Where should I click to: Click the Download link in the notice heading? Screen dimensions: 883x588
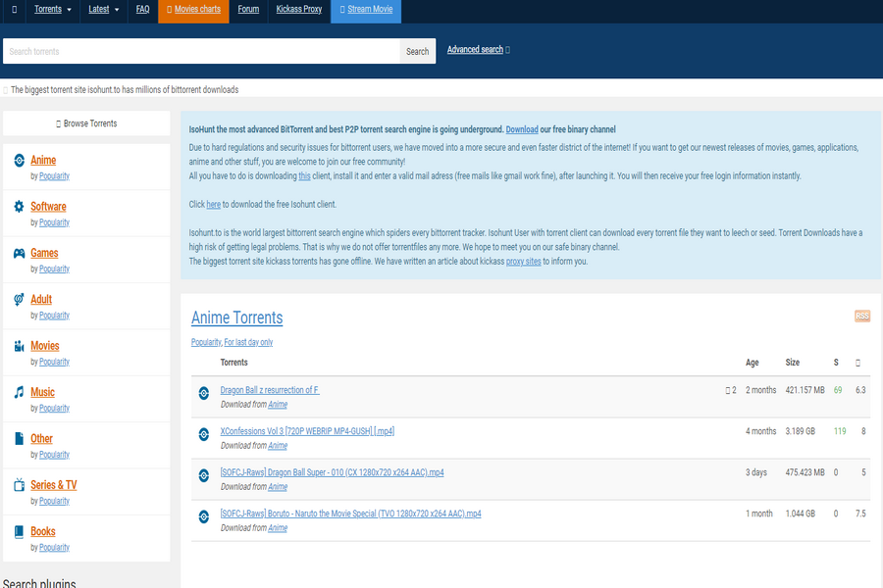coord(522,129)
